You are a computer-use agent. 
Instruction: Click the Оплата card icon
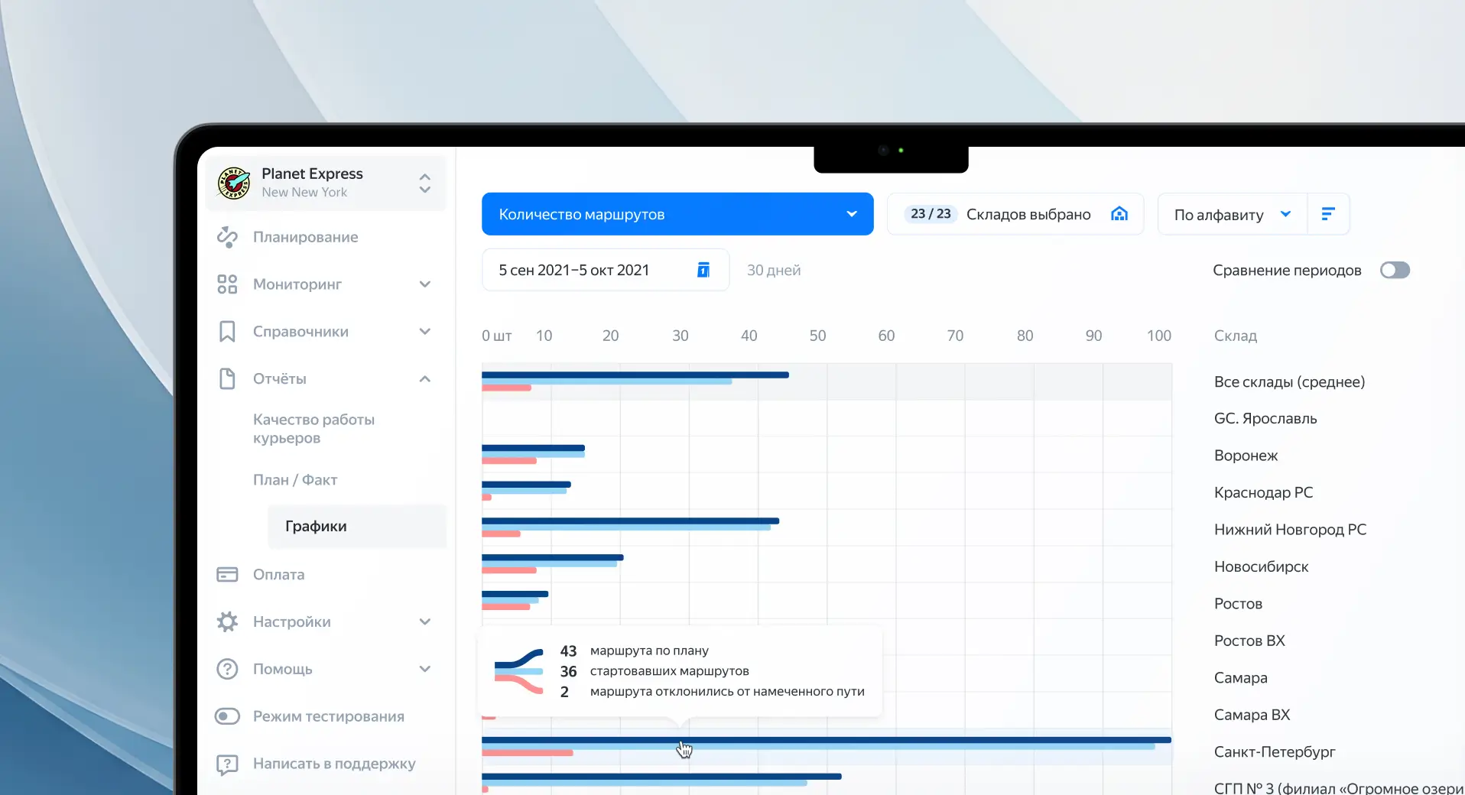click(227, 574)
